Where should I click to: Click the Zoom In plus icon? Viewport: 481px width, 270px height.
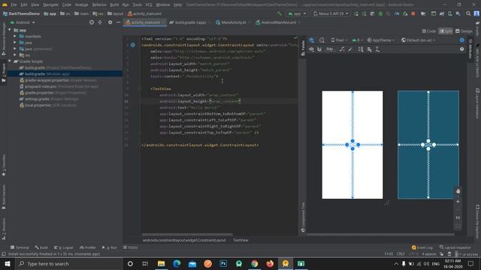coord(458,202)
